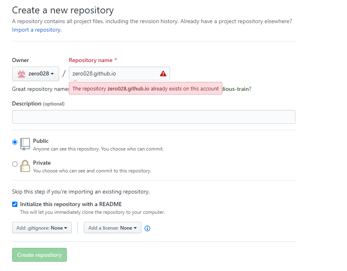Click the red warning triangle icon
The image size is (347, 271).
click(163, 73)
